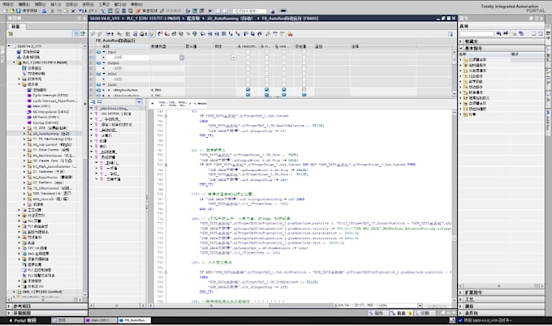
Task: Click first checkbox in the Input row
Action: click(248, 52)
